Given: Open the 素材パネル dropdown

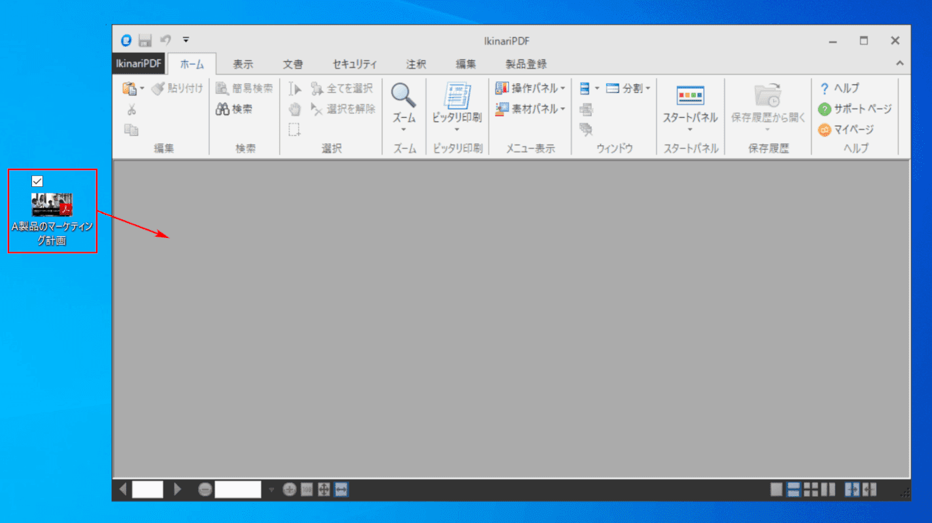Looking at the screenshot, I should pos(530,109).
